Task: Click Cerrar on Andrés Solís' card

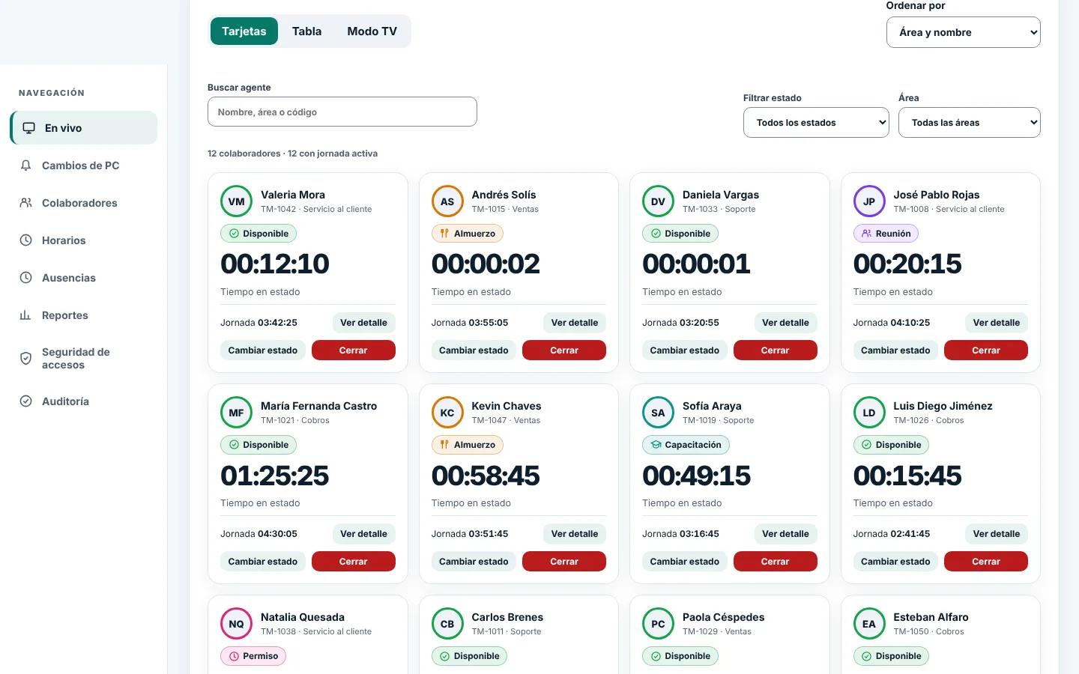Action: pyautogui.click(x=564, y=350)
